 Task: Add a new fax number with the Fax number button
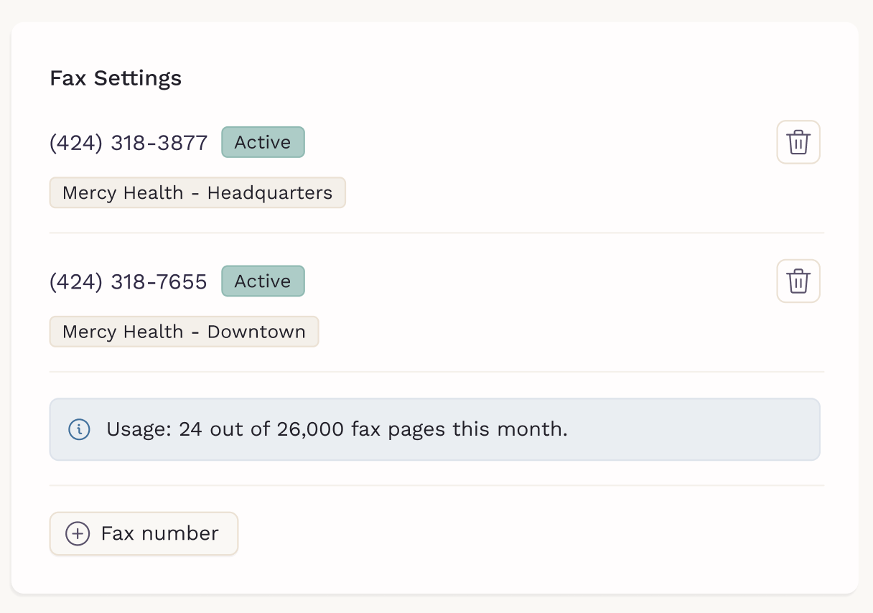[x=144, y=533]
